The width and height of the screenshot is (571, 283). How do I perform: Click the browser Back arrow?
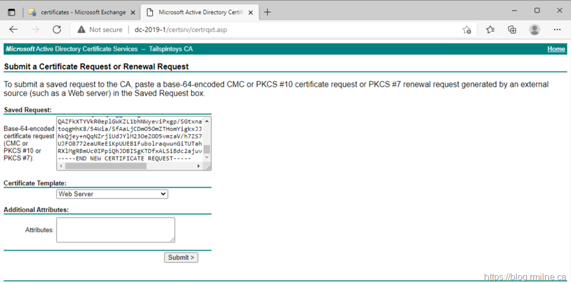click(x=13, y=30)
